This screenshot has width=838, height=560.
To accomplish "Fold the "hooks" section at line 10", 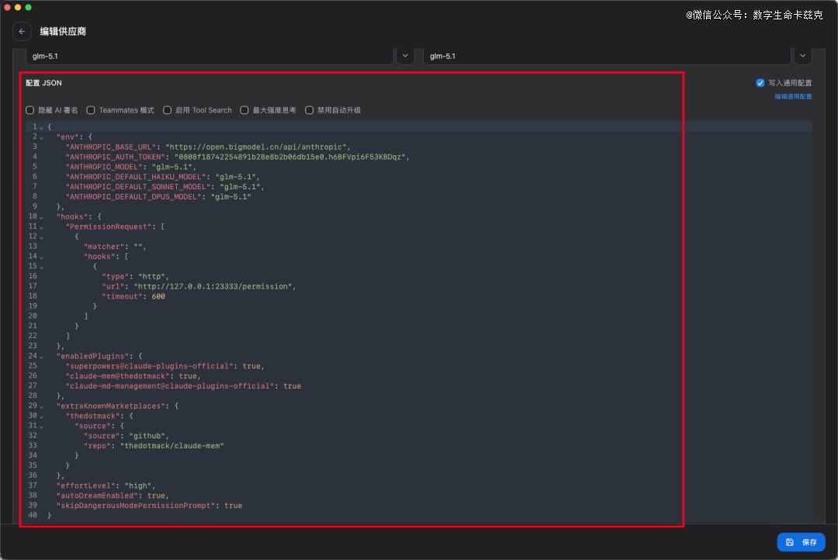I will 41,216.
